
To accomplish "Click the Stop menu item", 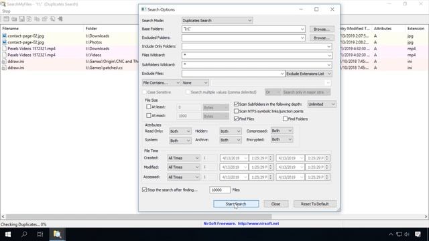I will (6, 11).
